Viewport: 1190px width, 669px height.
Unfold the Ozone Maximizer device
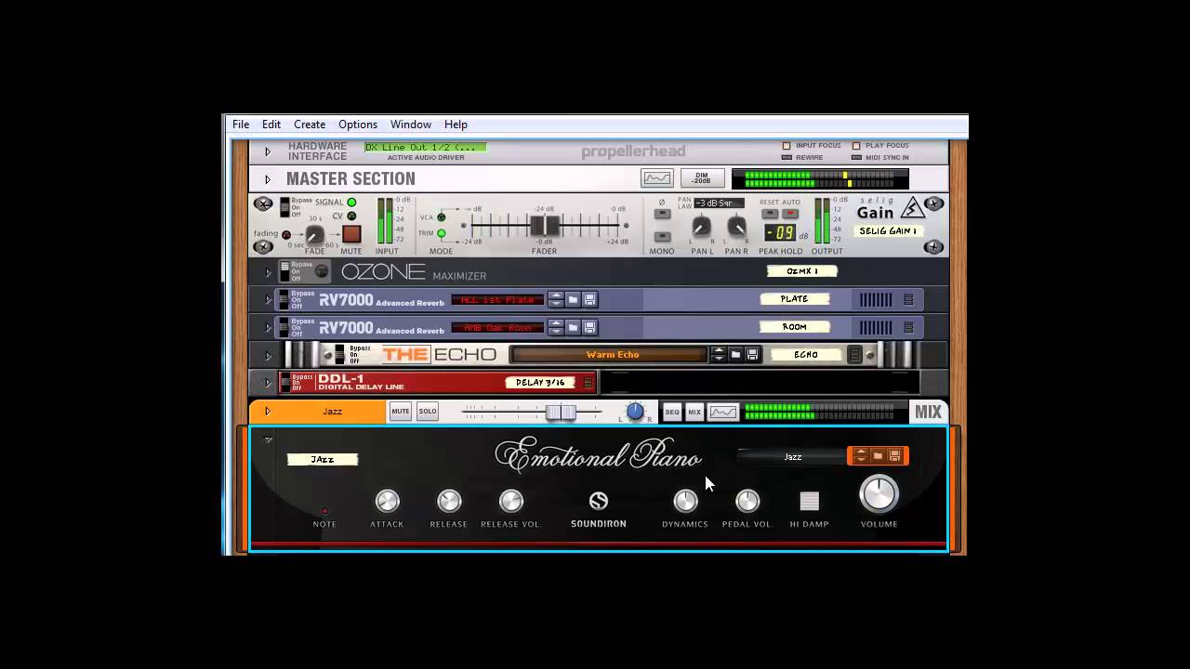pyautogui.click(x=268, y=272)
